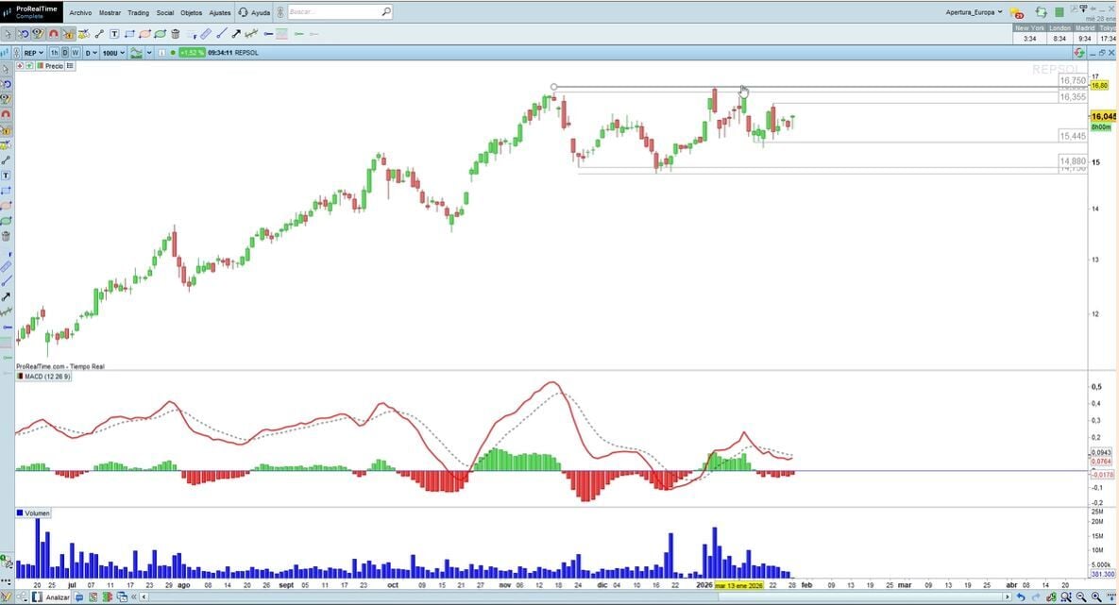This screenshot has height=605, width=1119.
Task: Click the blue undo arrow tool
Action: (23, 34)
